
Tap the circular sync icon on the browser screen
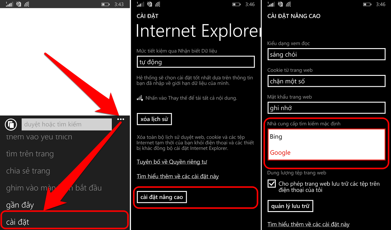(x=18, y=4)
